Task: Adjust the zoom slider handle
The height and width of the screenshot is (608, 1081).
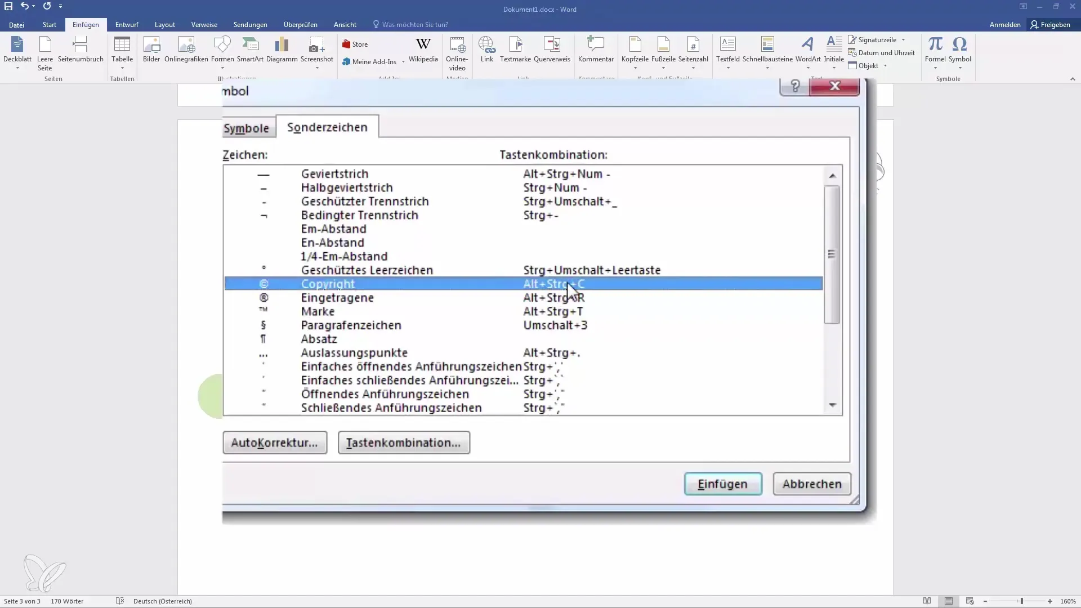Action: tap(1021, 601)
